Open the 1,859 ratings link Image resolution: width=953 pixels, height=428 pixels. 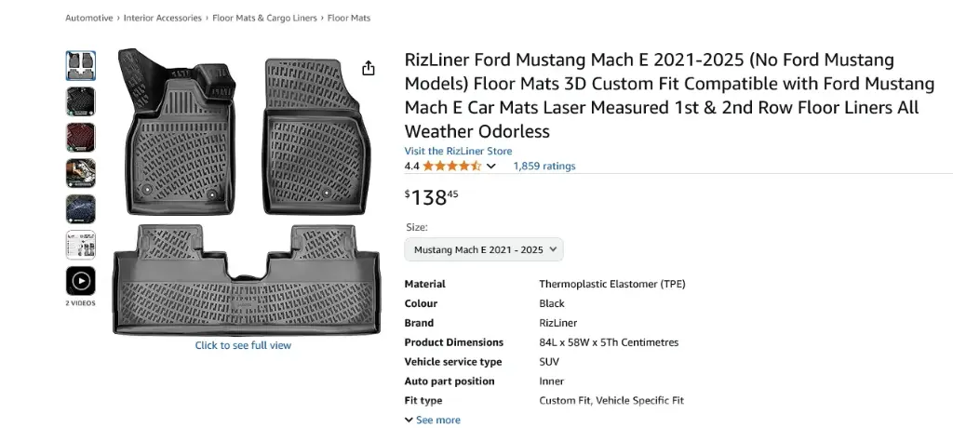544,167
